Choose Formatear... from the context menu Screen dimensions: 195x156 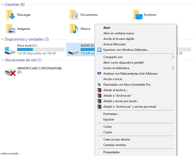[x=111, y=114]
